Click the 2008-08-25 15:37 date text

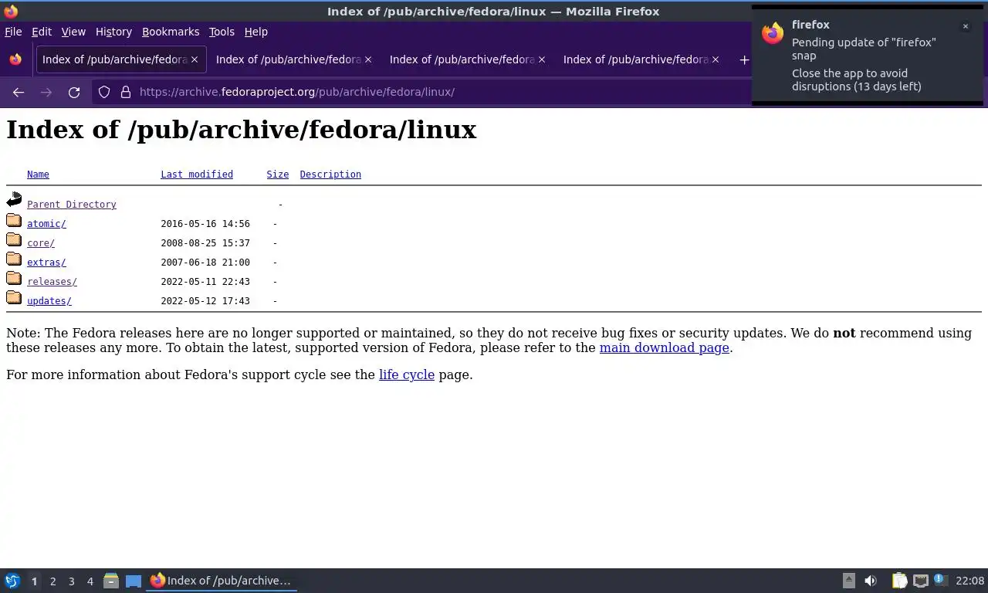205,243
